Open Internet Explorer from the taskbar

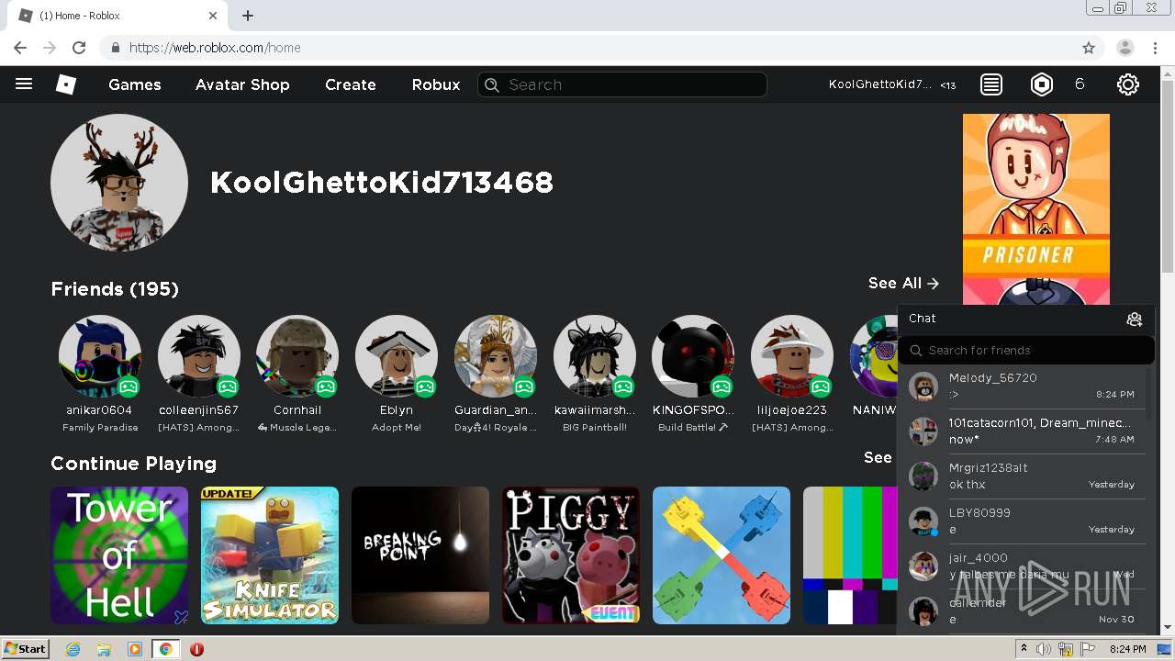pos(73,649)
